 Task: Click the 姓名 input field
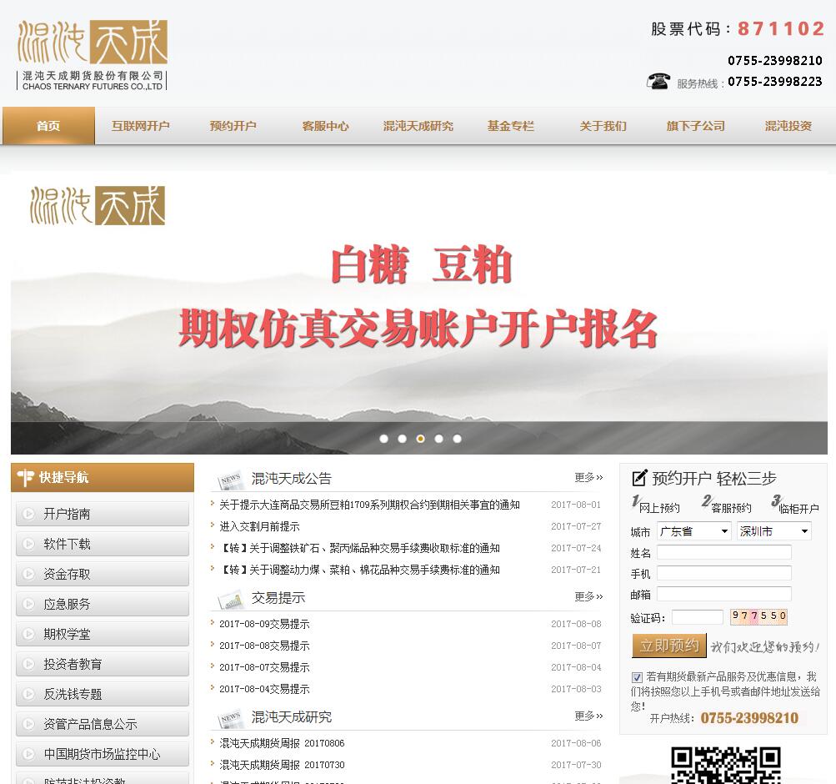point(724,552)
